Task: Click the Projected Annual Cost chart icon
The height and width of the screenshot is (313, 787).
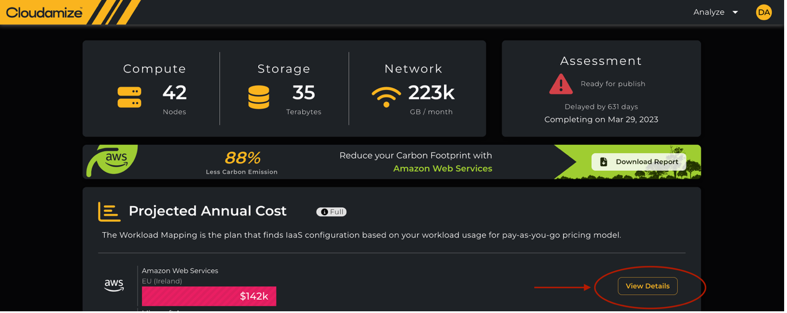Action: pyautogui.click(x=109, y=211)
